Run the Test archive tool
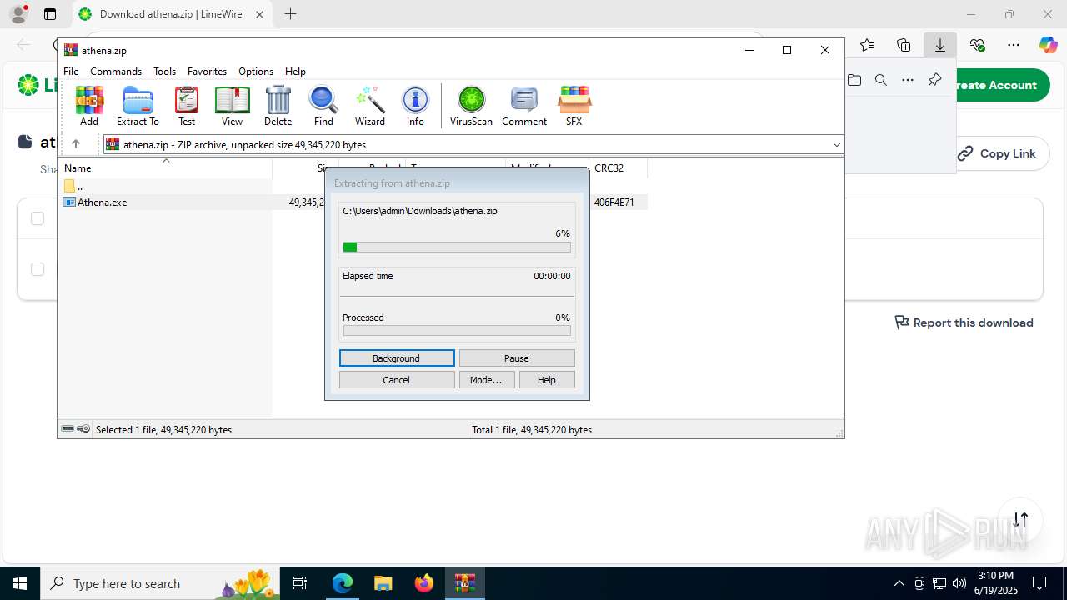Image resolution: width=1067 pixels, height=600 pixels. [187, 106]
